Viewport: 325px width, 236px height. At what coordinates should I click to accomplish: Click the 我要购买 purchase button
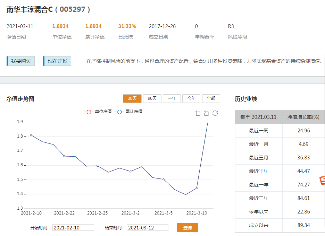pos(20,60)
